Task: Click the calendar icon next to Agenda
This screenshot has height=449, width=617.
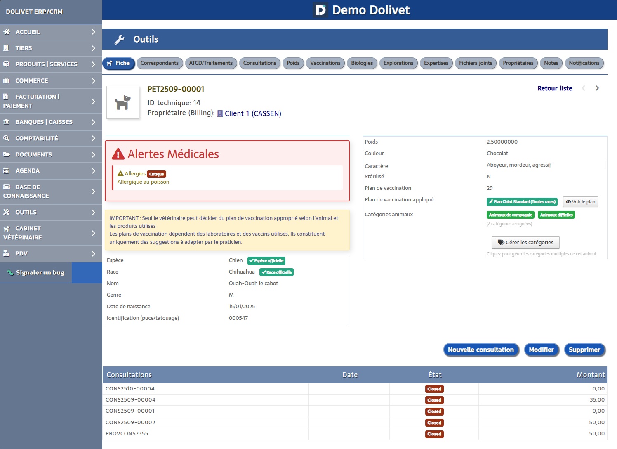Action: (6, 170)
